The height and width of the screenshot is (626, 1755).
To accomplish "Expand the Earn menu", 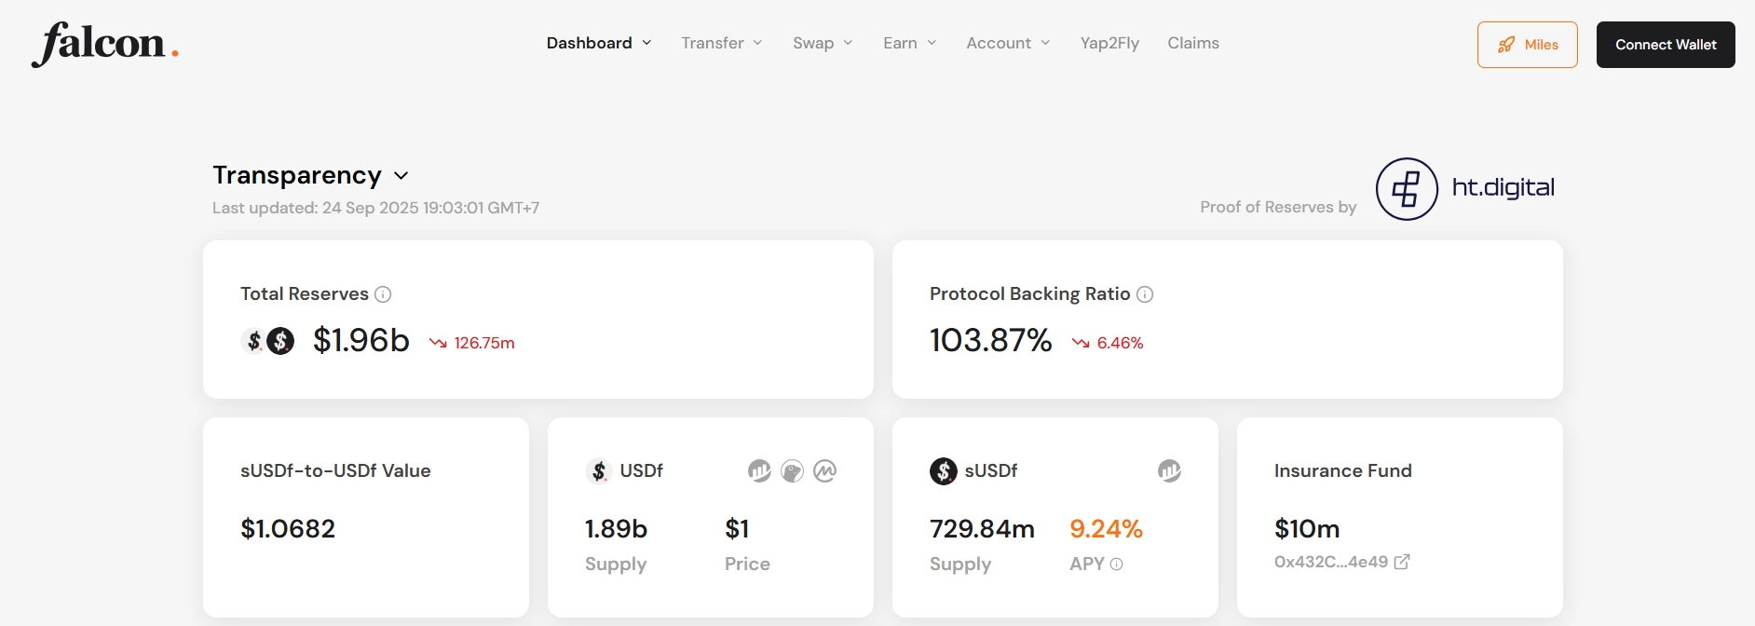I will point(910,43).
